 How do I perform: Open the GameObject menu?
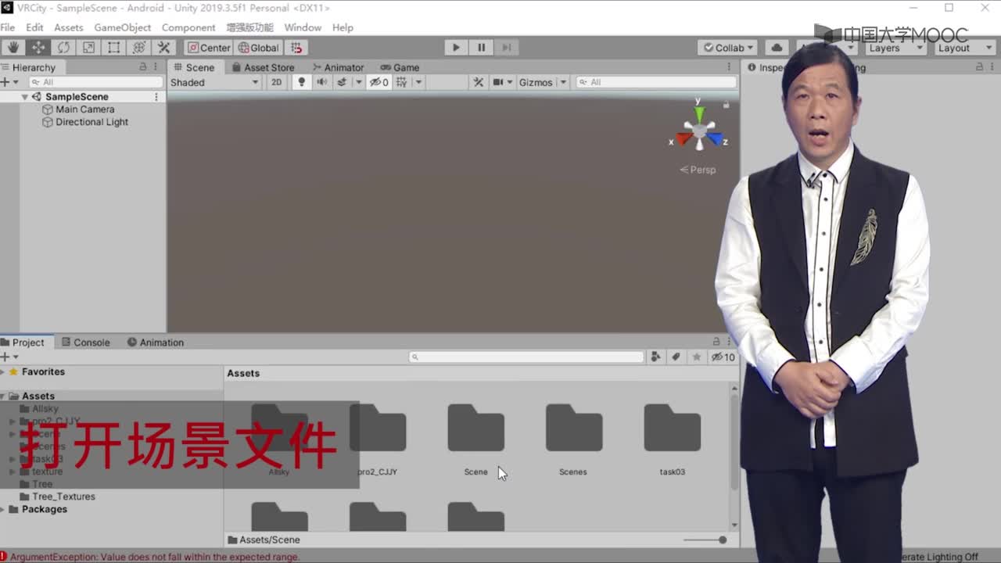point(123,27)
